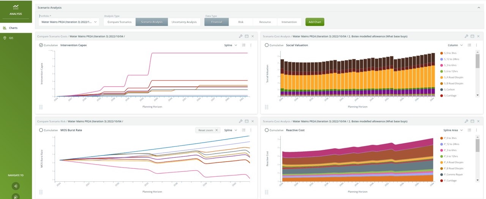Click the first Navigate To round icon
Viewport: 486px width, 199px height.
click(x=16, y=186)
